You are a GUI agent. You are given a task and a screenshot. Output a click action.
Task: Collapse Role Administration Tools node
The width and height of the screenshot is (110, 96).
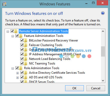tap(13, 69)
